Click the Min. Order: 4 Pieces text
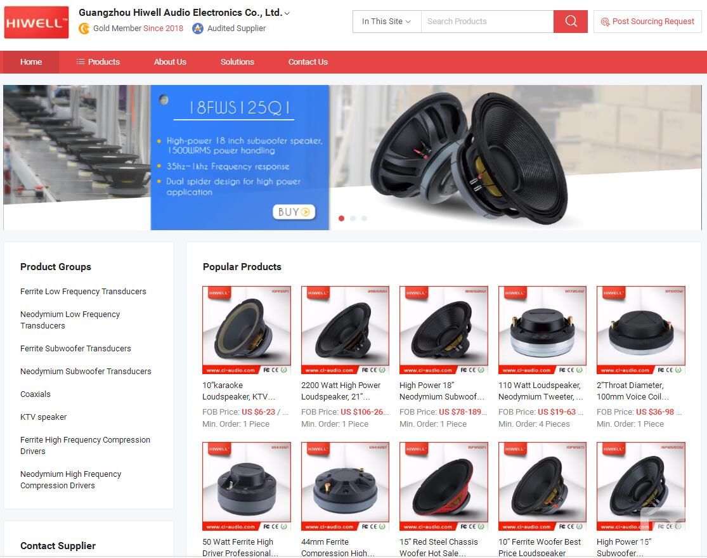This screenshot has width=707, height=558. point(534,424)
